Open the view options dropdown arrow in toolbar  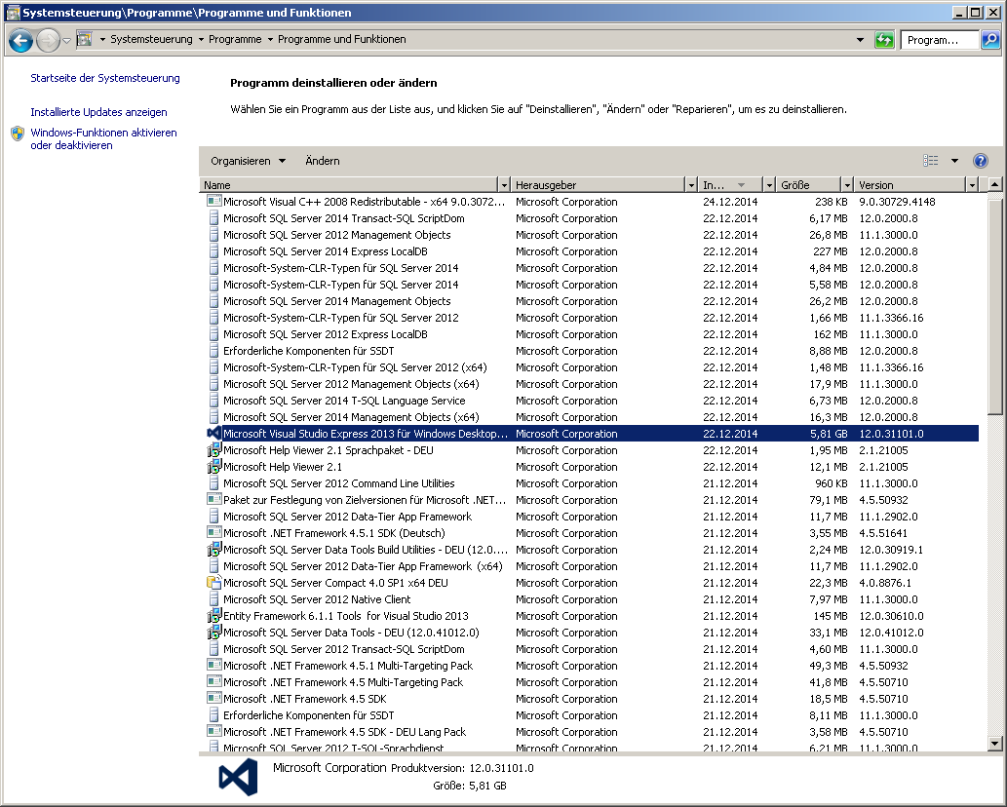(x=954, y=161)
